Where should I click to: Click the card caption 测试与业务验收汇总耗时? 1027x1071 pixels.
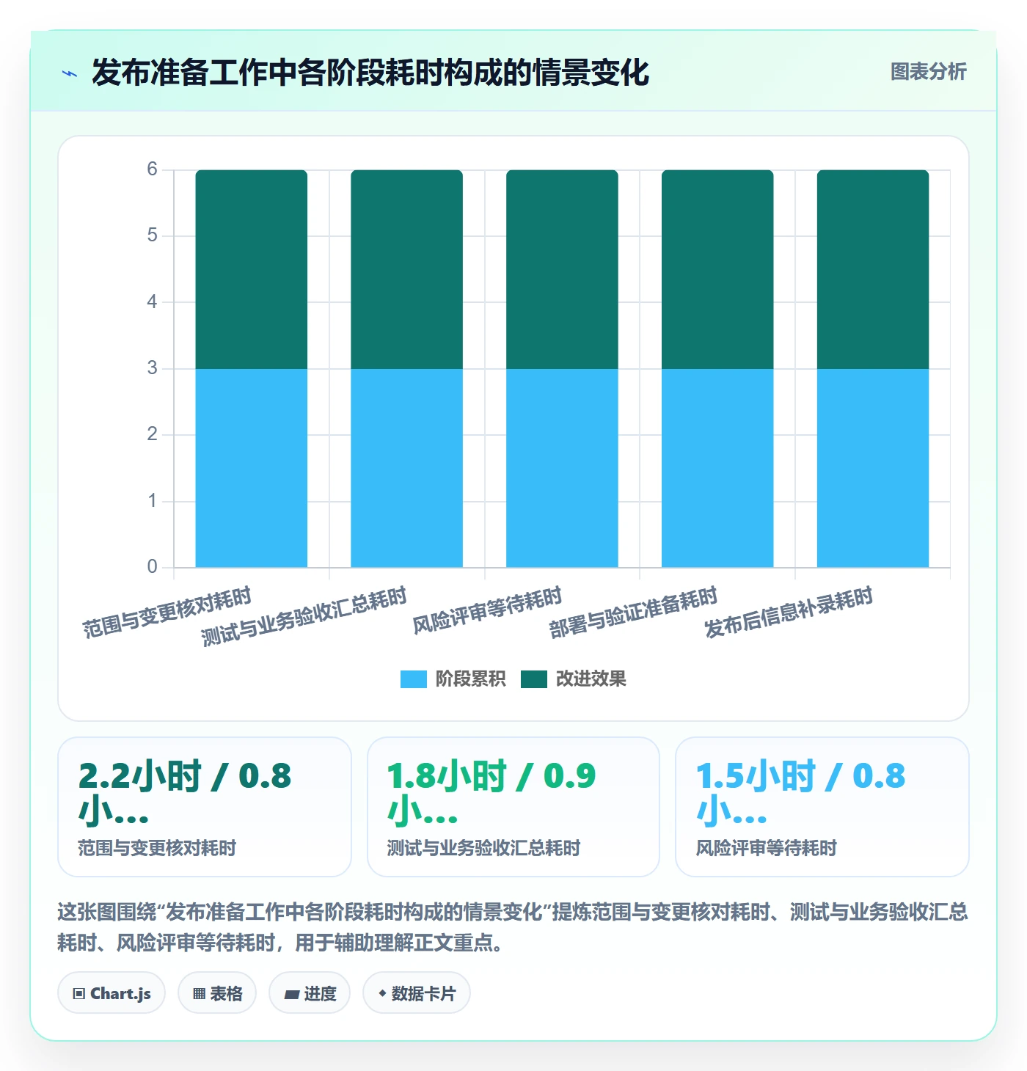point(483,849)
